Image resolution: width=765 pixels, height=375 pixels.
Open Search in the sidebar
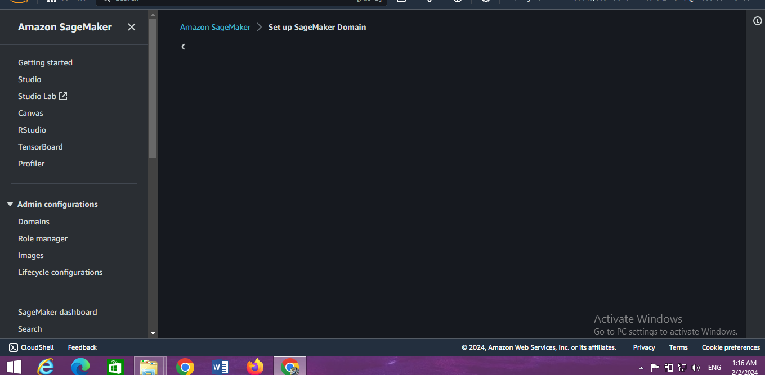tap(30, 329)
